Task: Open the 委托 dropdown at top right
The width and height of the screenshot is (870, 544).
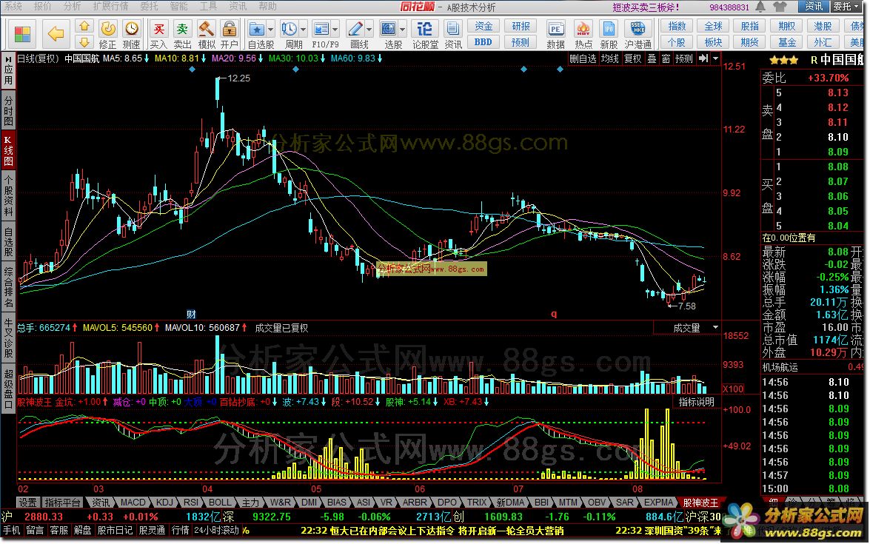Action: (847, 7)
